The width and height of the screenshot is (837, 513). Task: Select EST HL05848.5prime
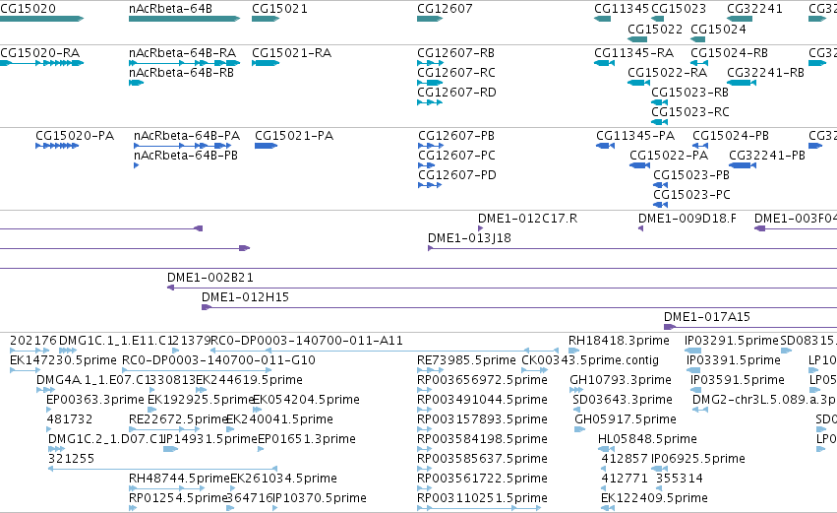pos(647,440)
